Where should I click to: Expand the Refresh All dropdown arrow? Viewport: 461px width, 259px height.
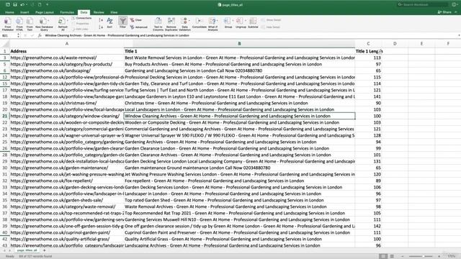pyautogui.click(x=67, y=21)
